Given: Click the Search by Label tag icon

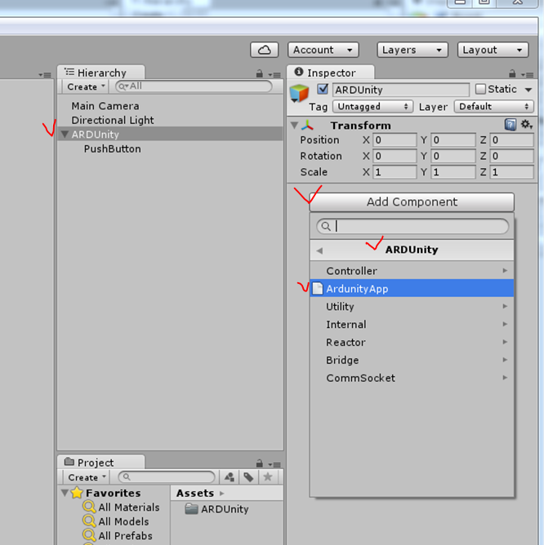Looking at the screenshot, I should coord(248,476).
